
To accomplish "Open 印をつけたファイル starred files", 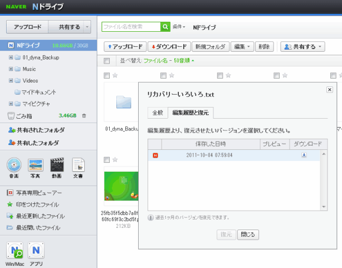I will click(x=33, y=204).
